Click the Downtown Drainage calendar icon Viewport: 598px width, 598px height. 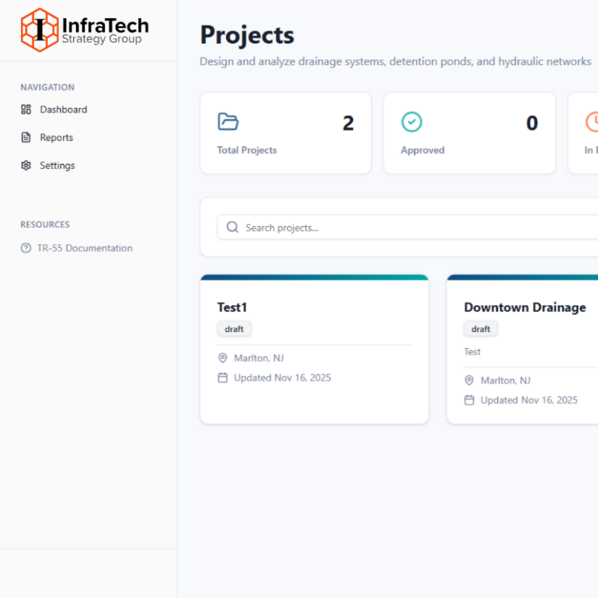click(469, 400)
